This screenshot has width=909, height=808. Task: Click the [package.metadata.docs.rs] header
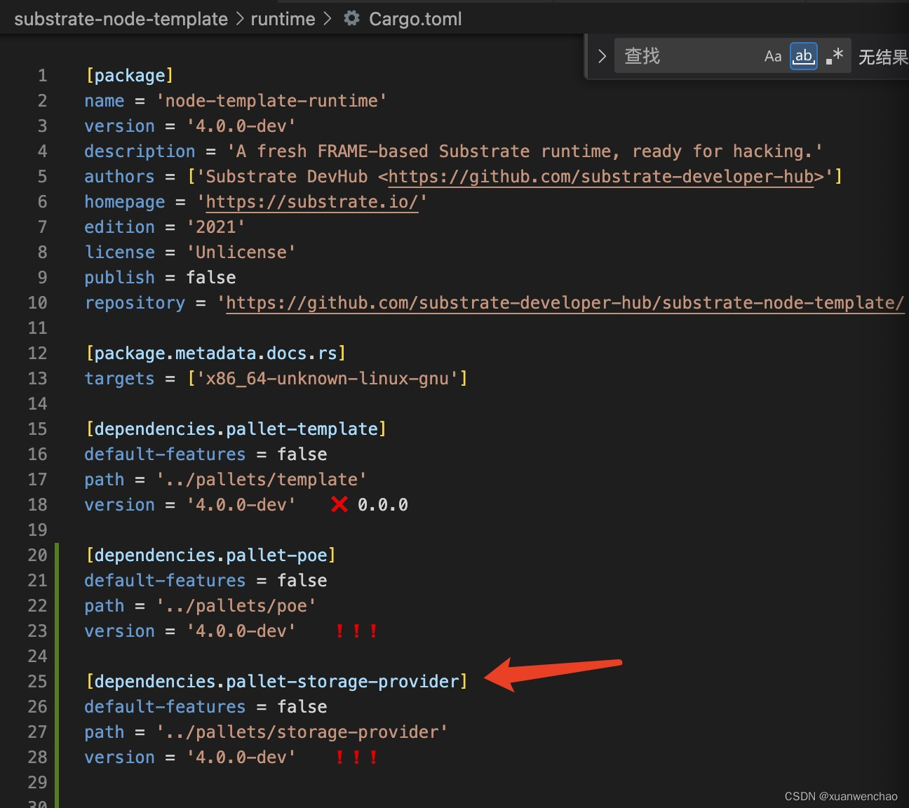click(215, 353)
